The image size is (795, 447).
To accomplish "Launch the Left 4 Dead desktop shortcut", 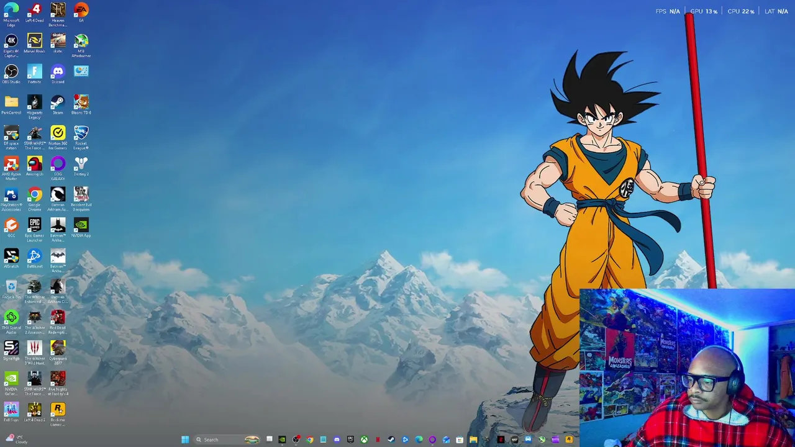I will click(x=35, y=13).
